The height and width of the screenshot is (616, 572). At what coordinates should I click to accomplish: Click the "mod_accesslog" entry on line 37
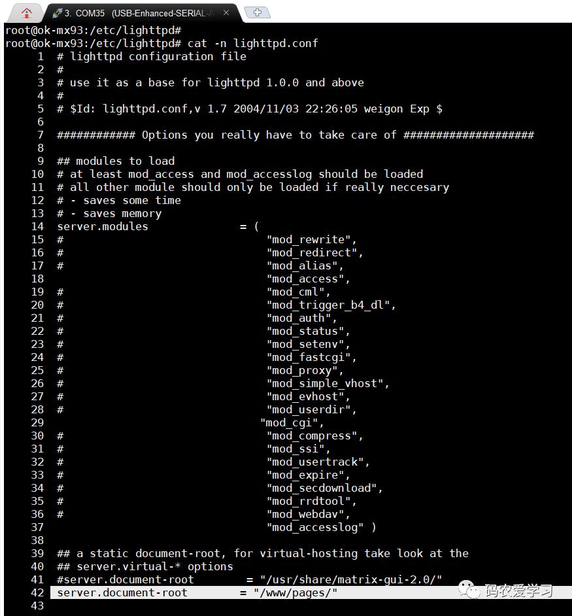pos(315,527)
